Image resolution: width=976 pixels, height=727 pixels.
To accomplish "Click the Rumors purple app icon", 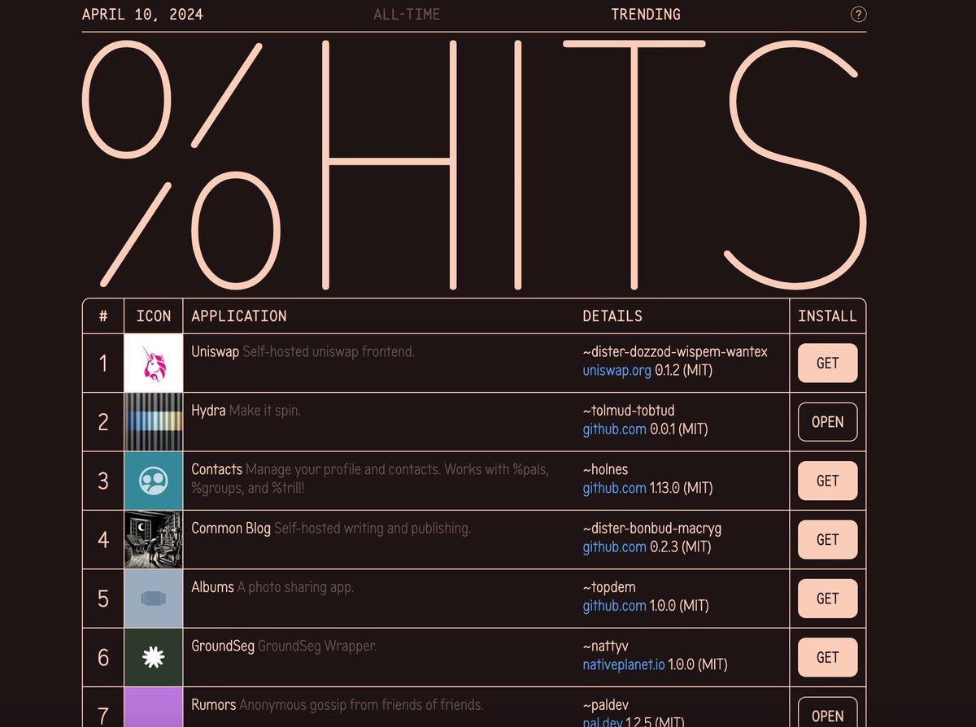I will pyautogui.click(x=153, y=707).
